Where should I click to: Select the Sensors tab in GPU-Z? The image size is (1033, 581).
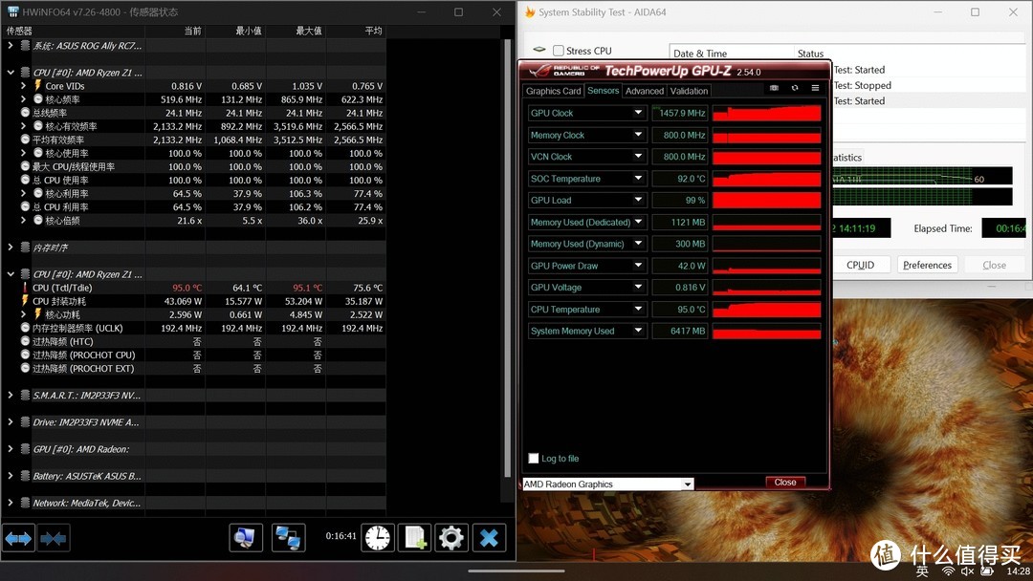click(603, 90)
